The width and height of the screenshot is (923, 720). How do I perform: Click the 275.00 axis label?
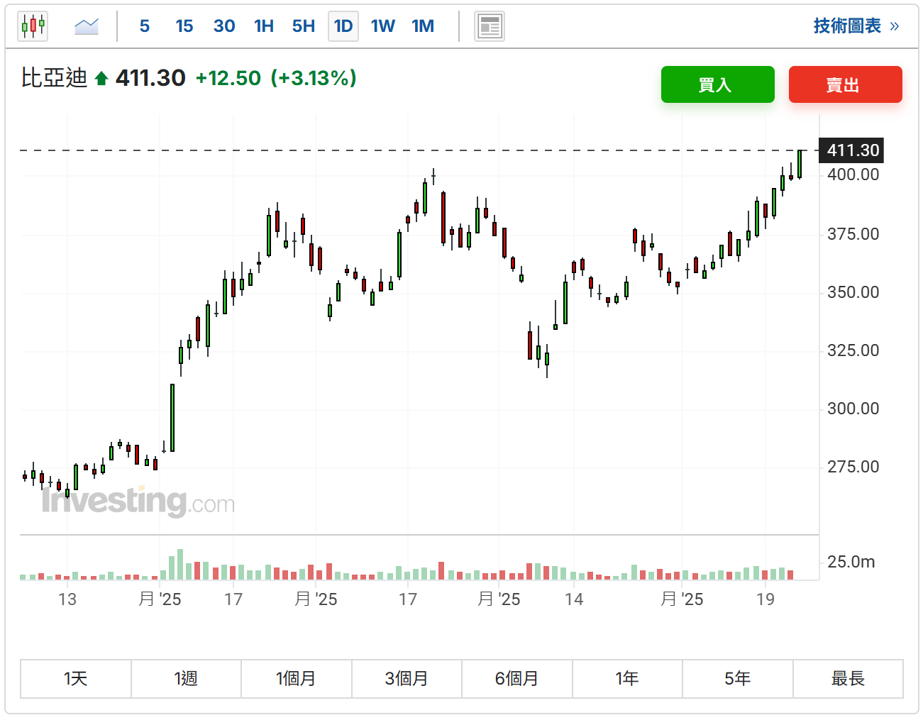click(853, 467)
